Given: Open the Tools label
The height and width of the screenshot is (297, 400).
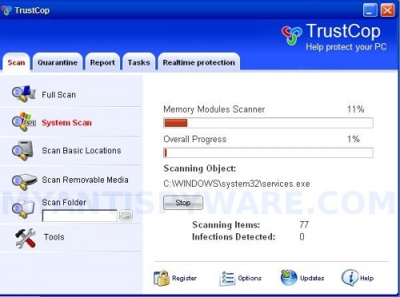Looking at the screenshot, I should pyautogui.click(x=54, y=237).
